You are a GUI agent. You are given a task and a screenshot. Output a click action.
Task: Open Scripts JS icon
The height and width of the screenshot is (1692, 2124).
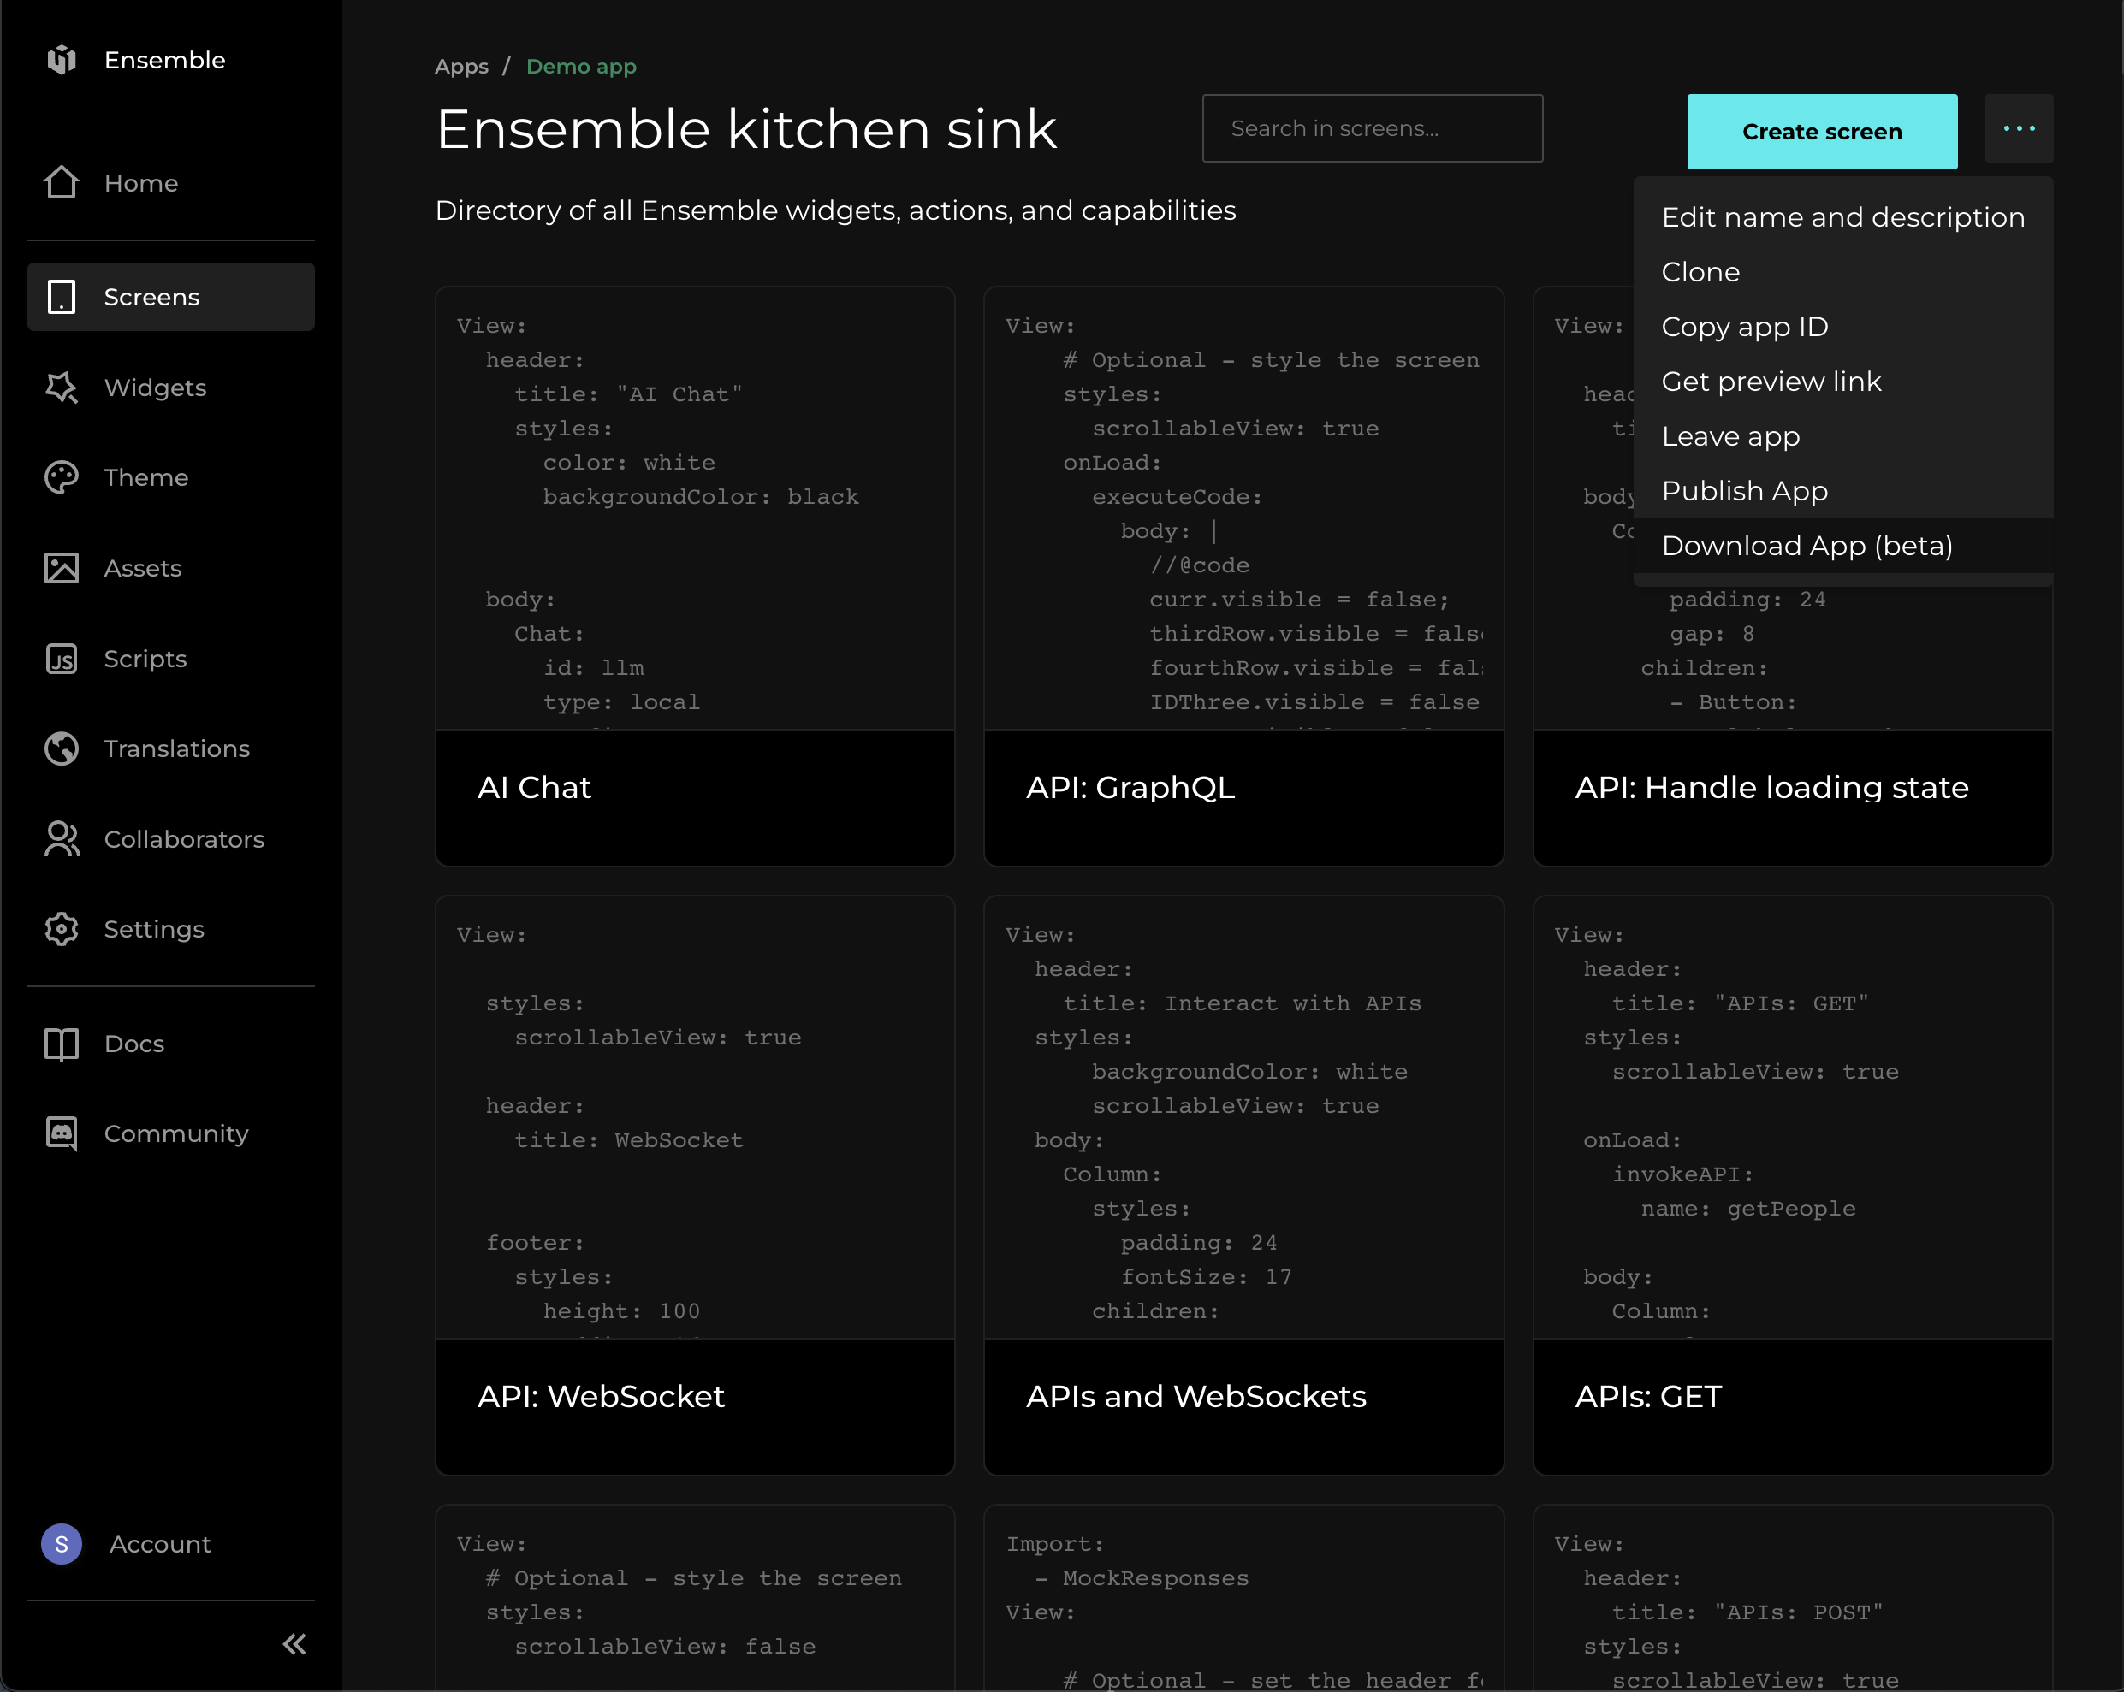pos(61,658)
